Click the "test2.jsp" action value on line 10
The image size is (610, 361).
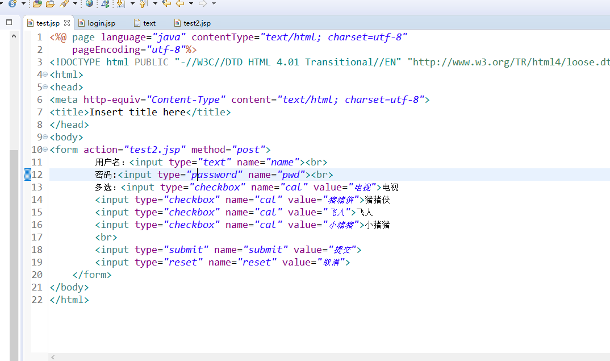154,150
